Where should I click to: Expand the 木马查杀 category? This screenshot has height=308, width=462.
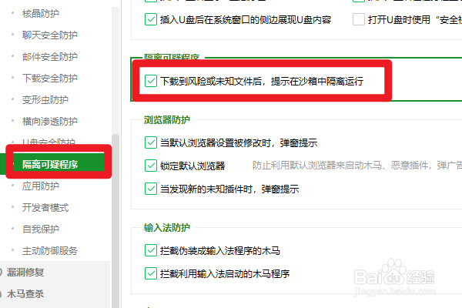(25, 293)
